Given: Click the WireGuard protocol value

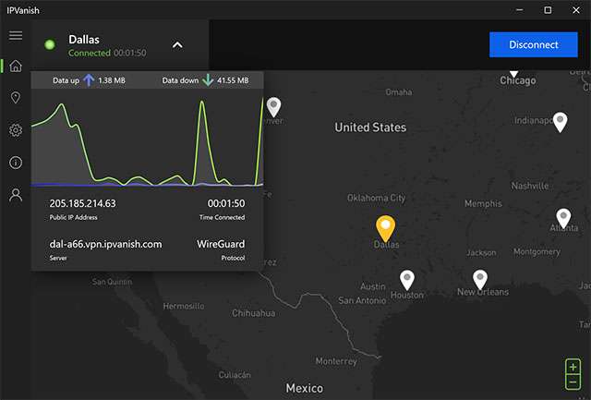Looking at the screenshot, I should coord(221,244).
